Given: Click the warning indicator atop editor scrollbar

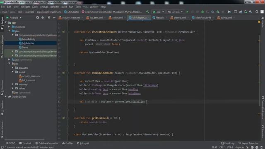Looking at the screenshot, I should pos(259,22).
